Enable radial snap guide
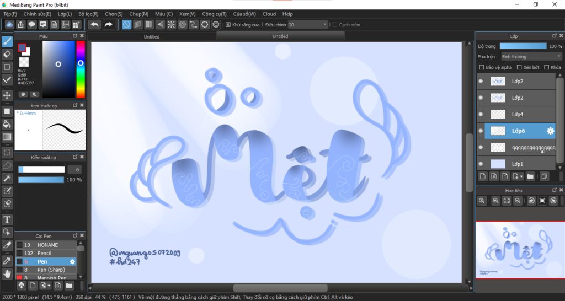The width and height of the screenshot is (565, 301). pyautogui.click(x=171, y=24)
